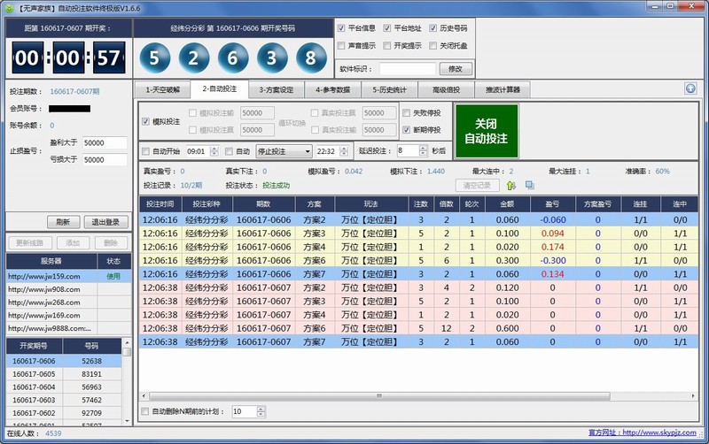Click the blue window icon beside the green arrow
This screenshot has height=444, width=709.
coord(529,185)
